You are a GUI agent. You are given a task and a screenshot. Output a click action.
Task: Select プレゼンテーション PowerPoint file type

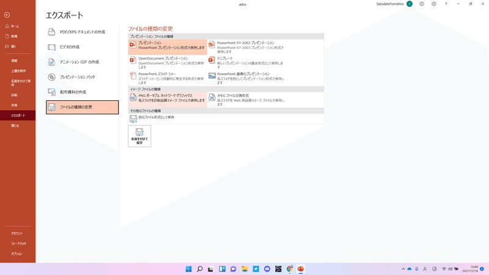click(167, 47)
